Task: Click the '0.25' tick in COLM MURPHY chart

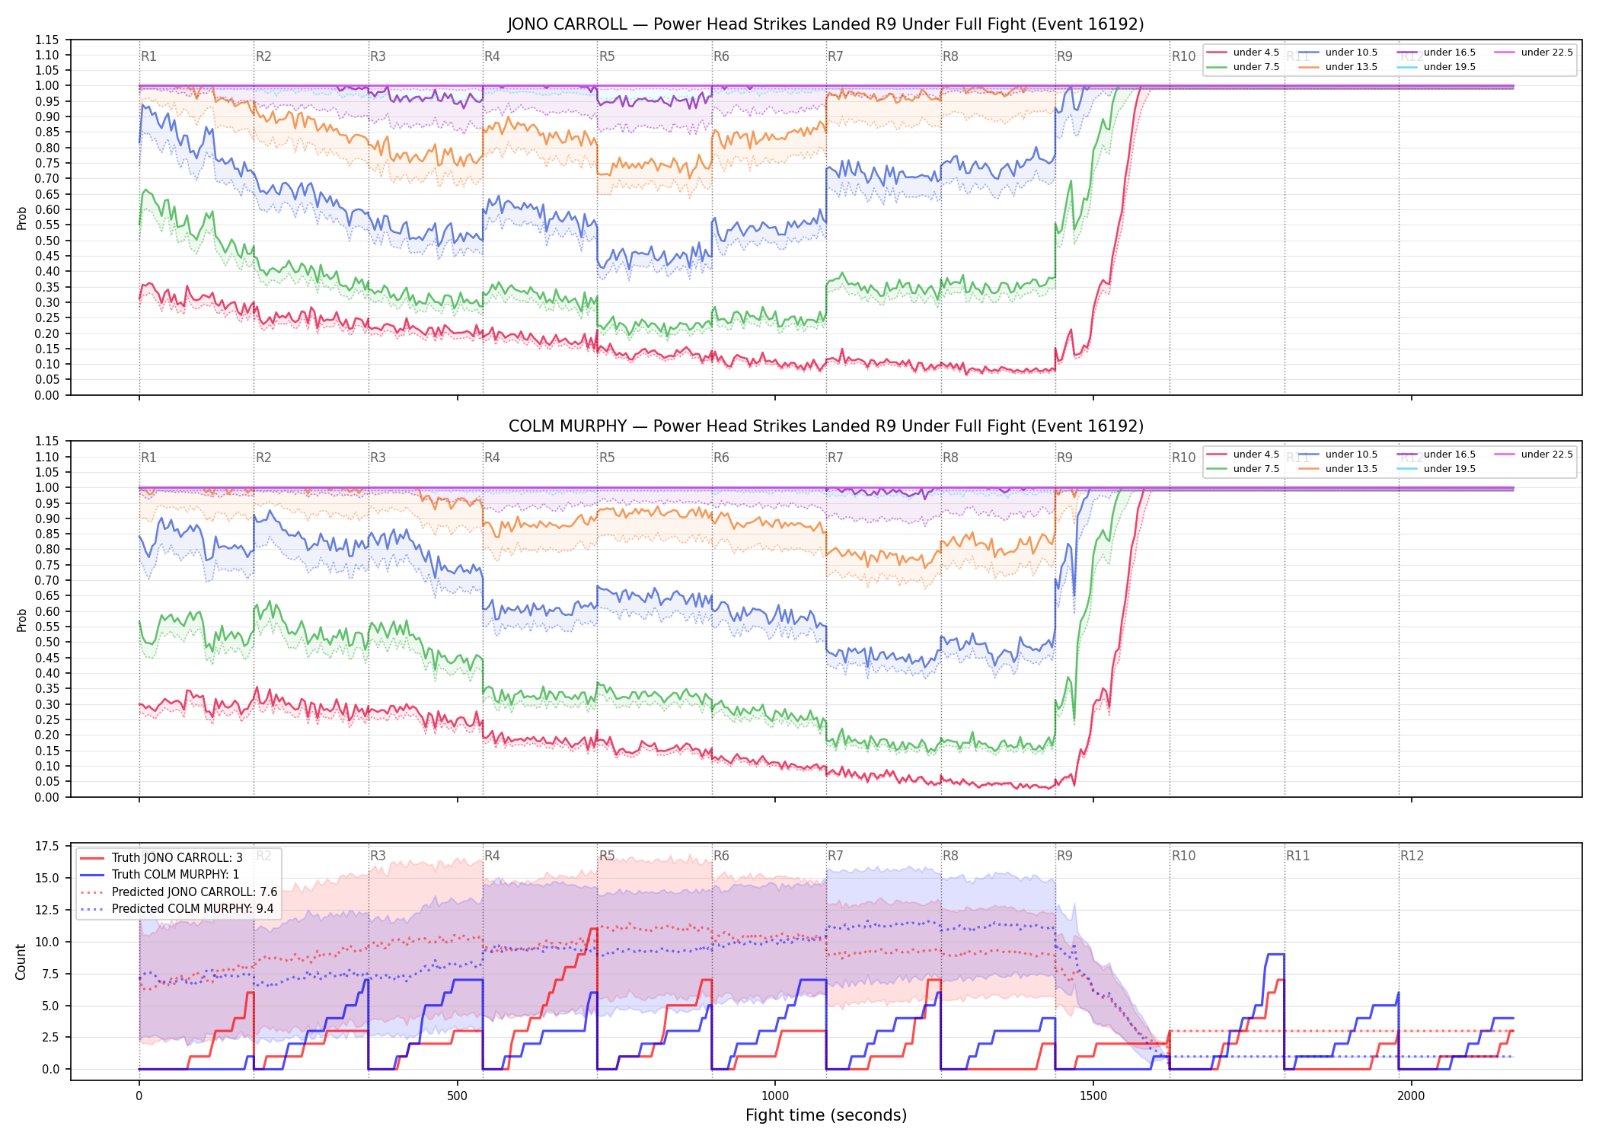Action: [47, 719]
